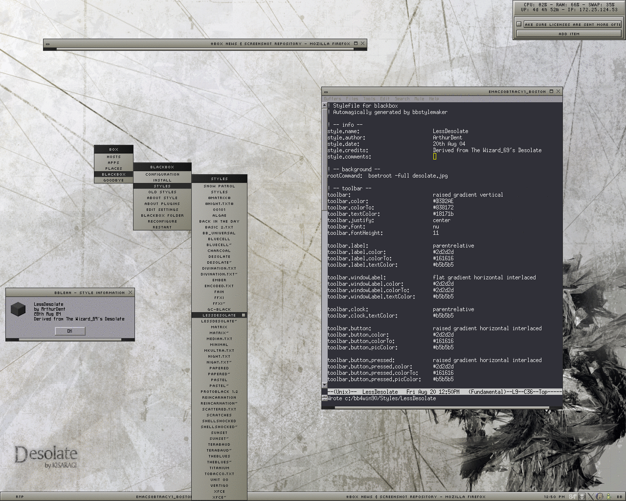Choose About Style menu entry
Screen dimensions: 626x501
(x=162, y=198)
